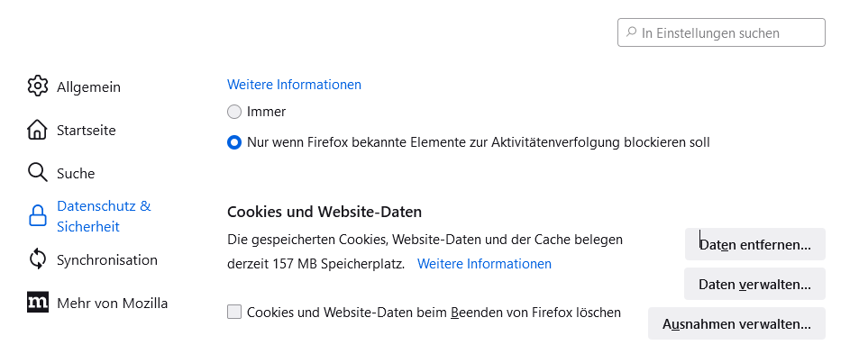Select the "Immer" radio button
Viewport: 868px width, 354px height.
tap(234, 112)
